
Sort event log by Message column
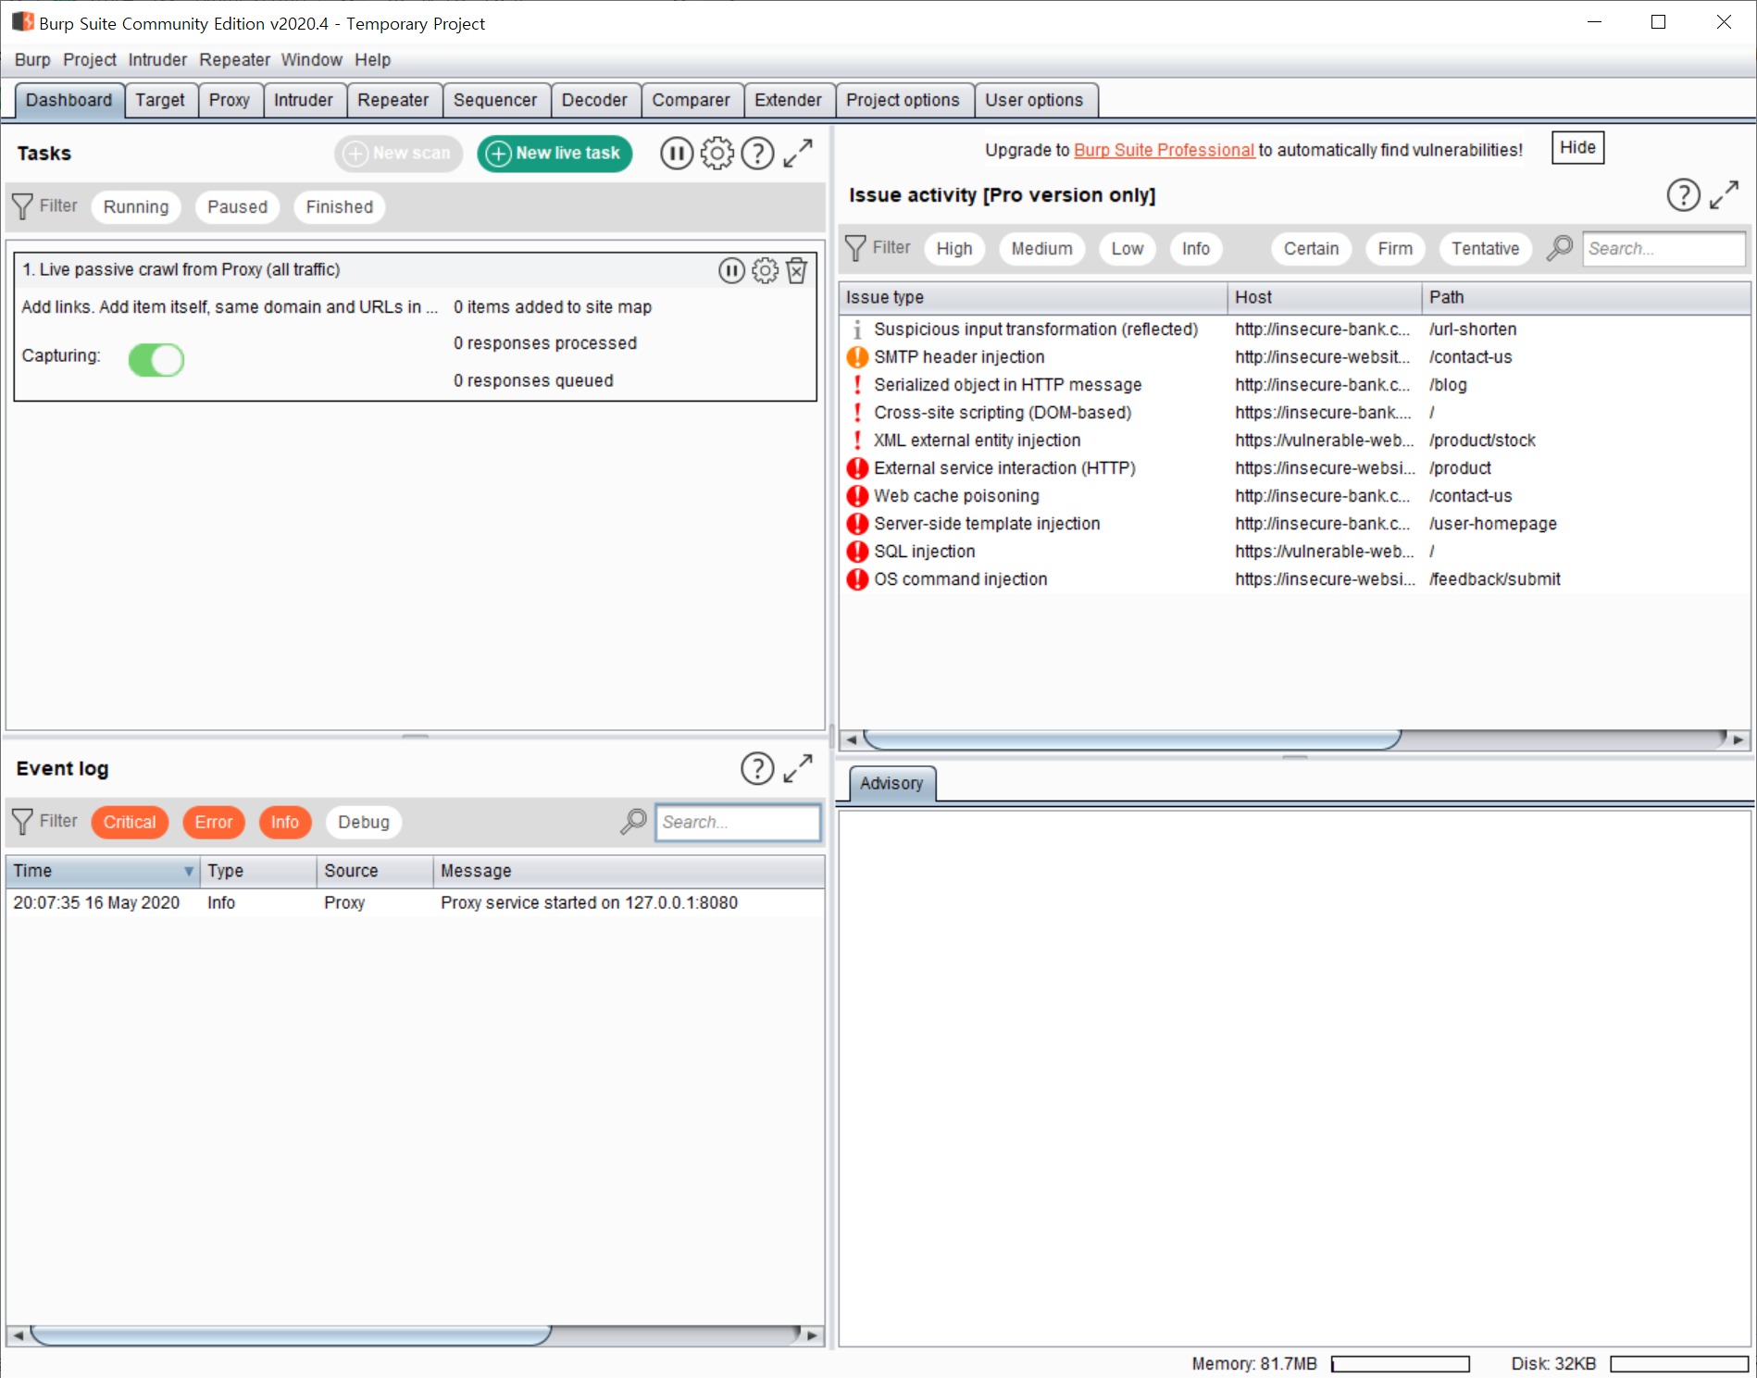click(629, 871)
